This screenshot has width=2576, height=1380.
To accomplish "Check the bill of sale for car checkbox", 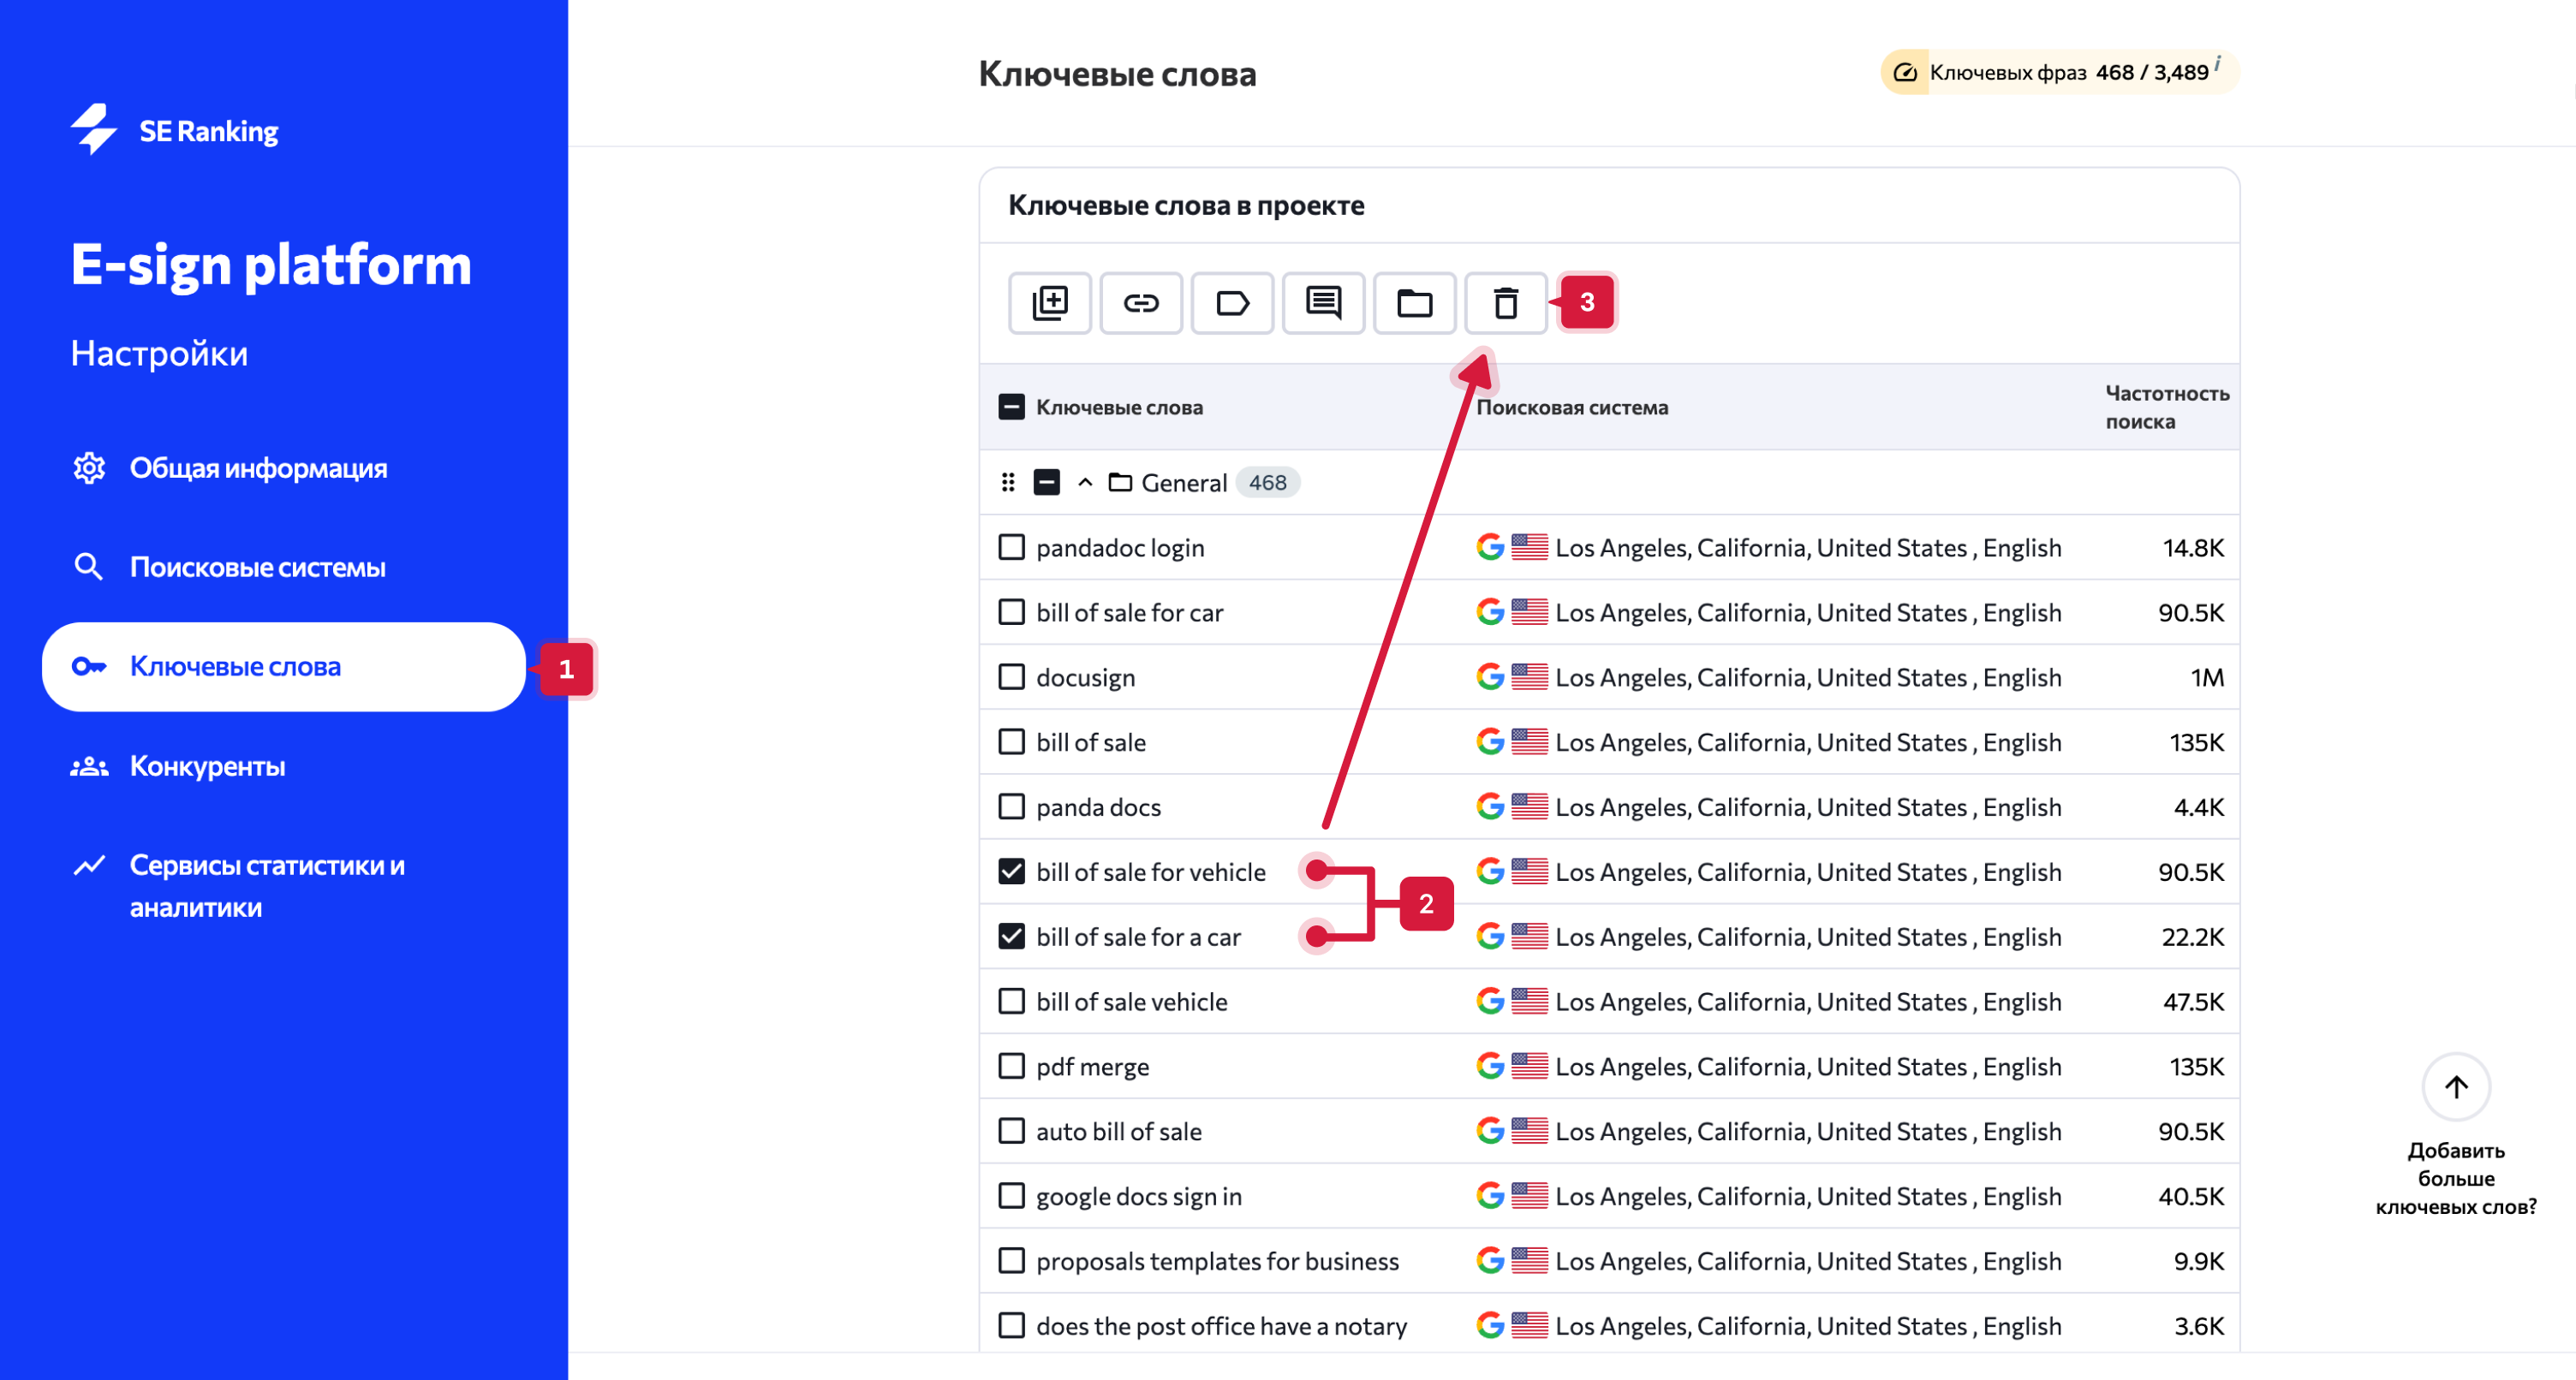I will [x=1012, y=612].
